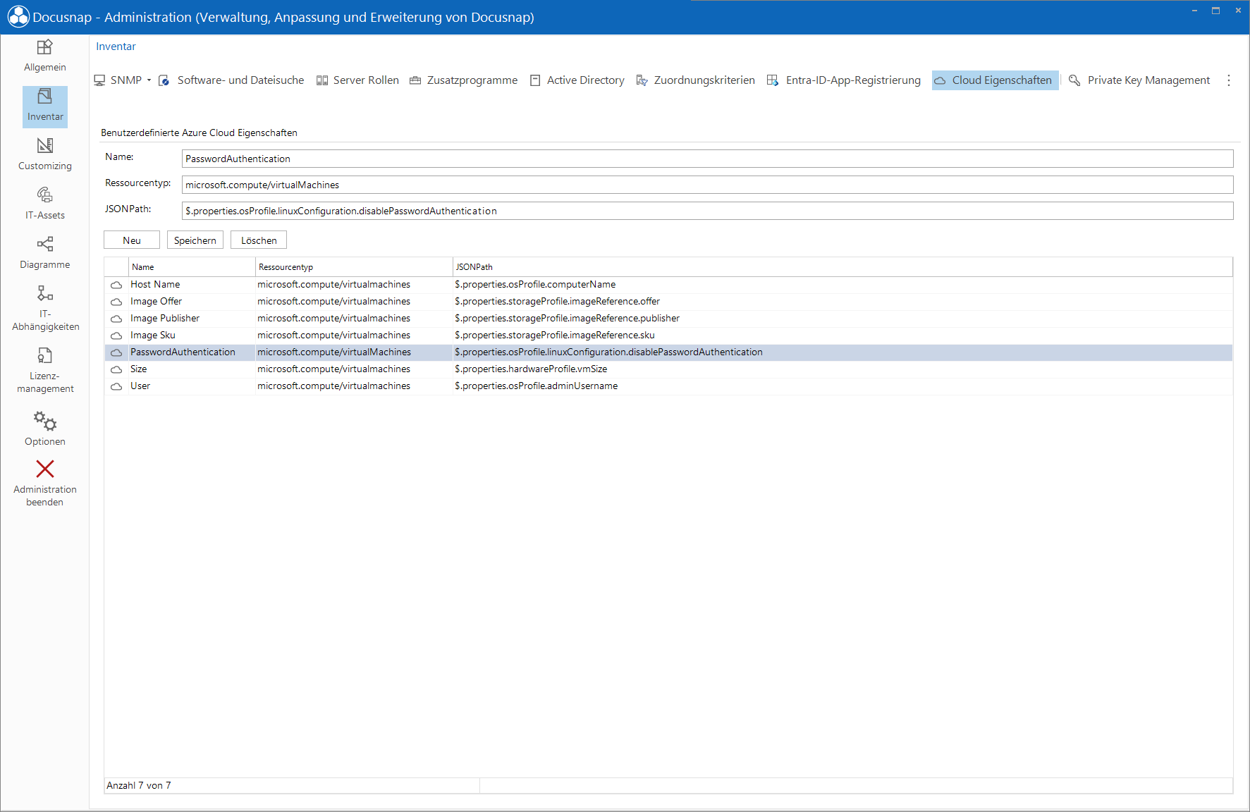Screen dimensions: 1250x812
Task: Click the Docusnap logo in title bar
Action: point(18,17)
